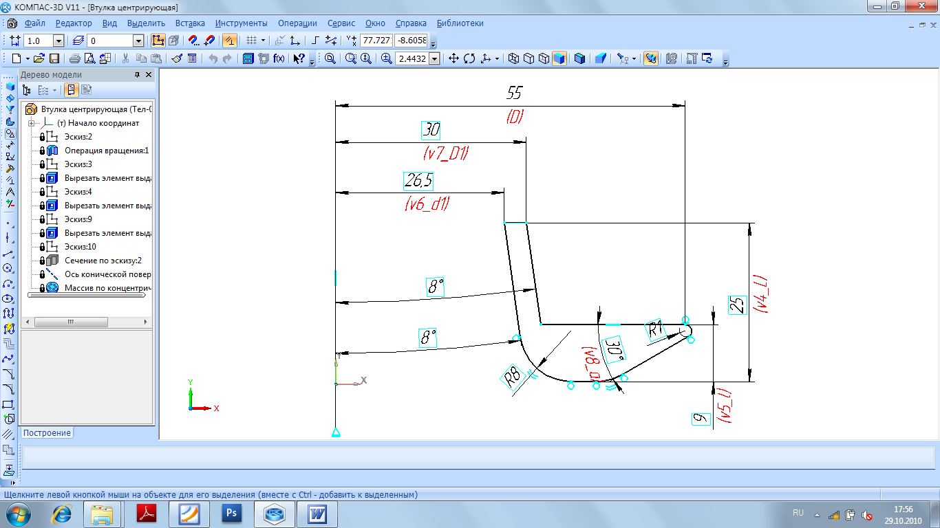Open the line scale 1.0 dropdown
Viewport: 940px width, 528px height.
(58, 41)
